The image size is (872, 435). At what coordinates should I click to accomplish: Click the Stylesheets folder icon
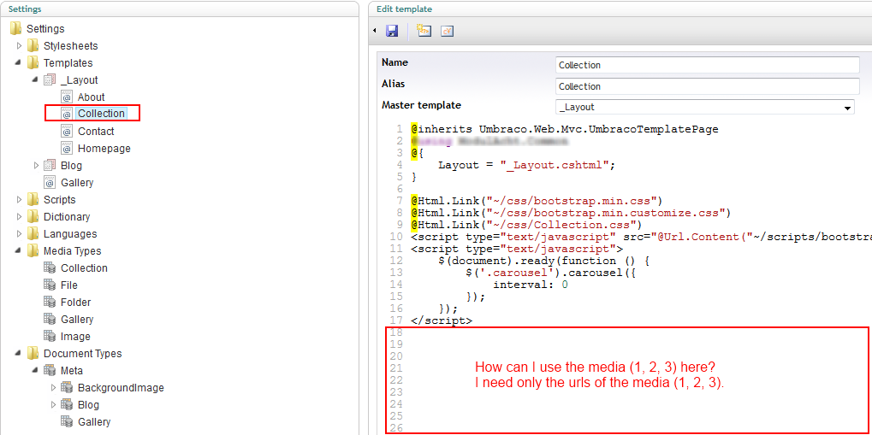(33, 45)
